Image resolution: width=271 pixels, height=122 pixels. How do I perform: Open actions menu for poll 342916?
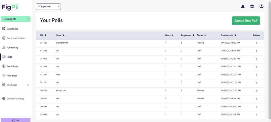(x=256, y=59)
